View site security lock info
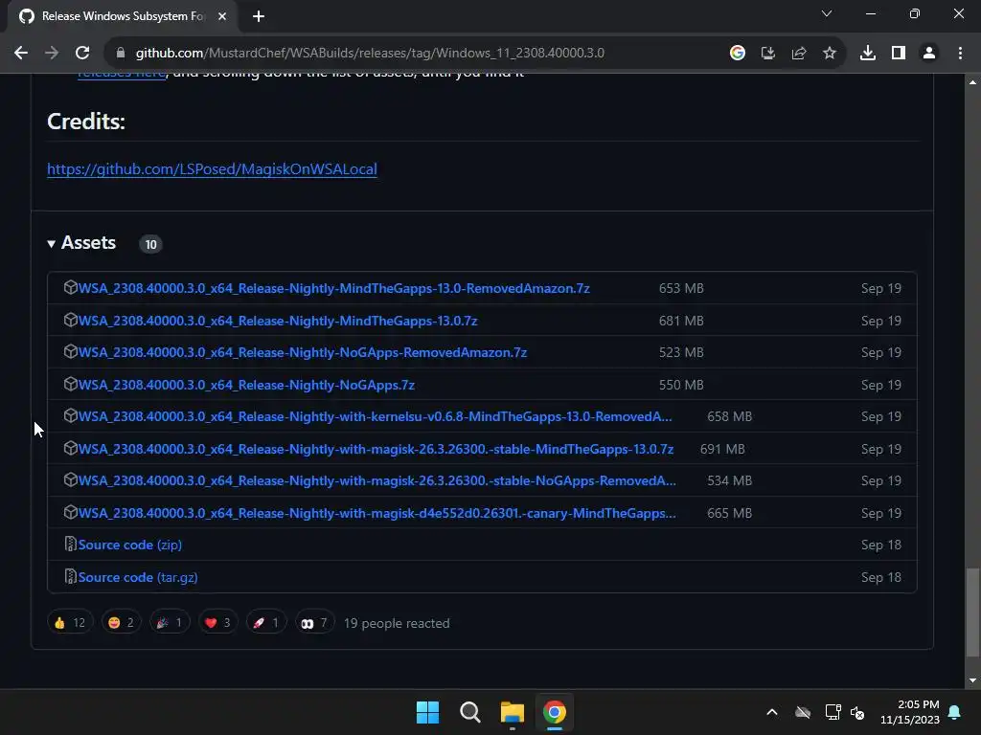Screen dimensions: 981x735 120,54
